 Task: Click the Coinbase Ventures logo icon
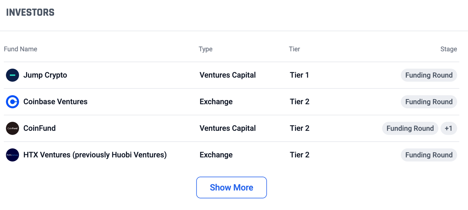tap(13, 102)
